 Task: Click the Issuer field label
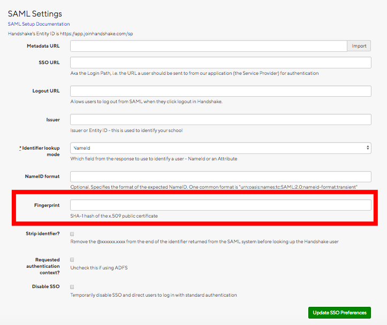(x=53, y=119)
